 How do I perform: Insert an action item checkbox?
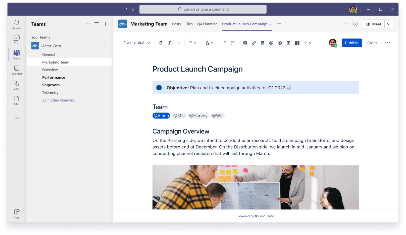click(245, 43)
